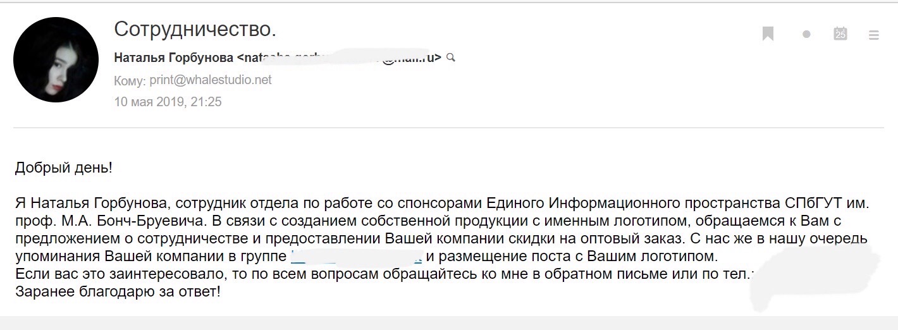Search emails using the magnifier beside sender
The width and height of the screenshot is (898, 330).
coord(451,58)
